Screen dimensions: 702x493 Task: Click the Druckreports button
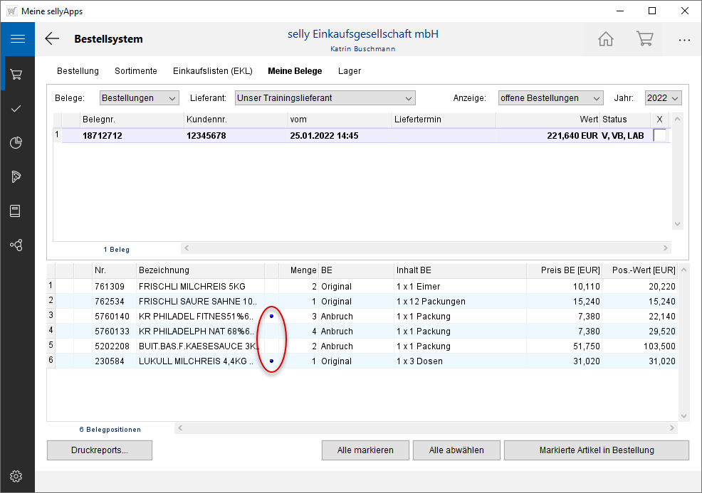tap(100, 450)
